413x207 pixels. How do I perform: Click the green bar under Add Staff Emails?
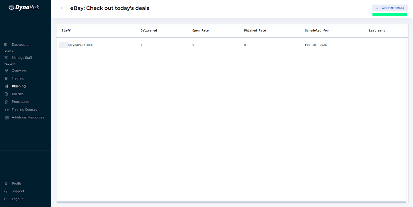390,14
